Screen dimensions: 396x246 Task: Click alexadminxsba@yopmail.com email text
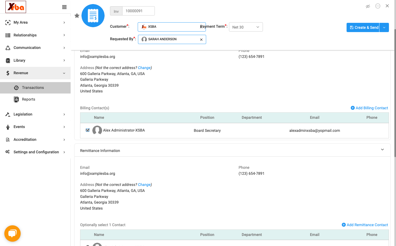coord(315,130)
